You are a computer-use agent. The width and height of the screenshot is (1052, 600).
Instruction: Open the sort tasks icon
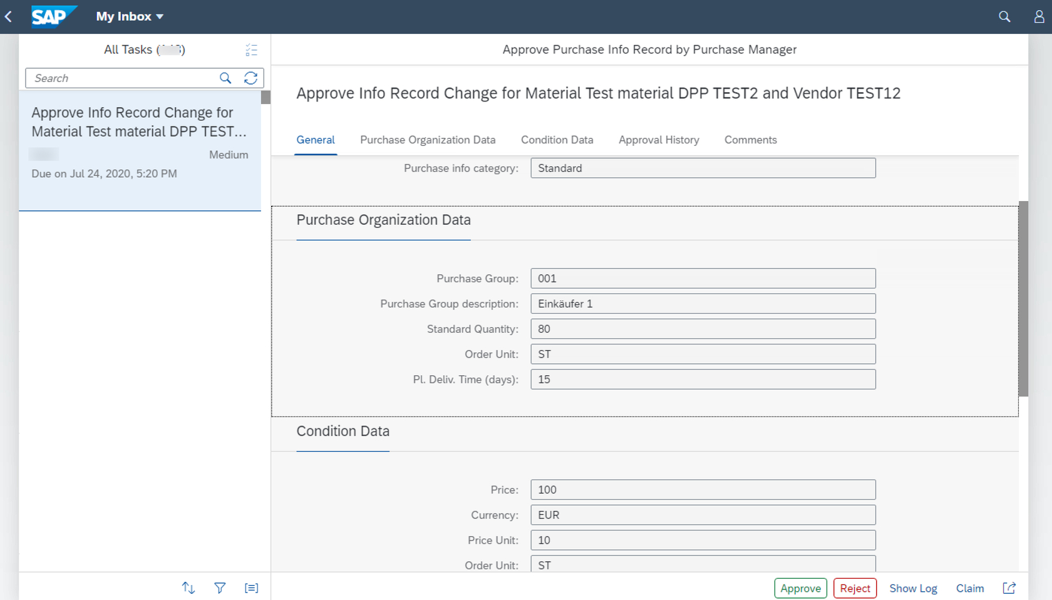[188, 587]
